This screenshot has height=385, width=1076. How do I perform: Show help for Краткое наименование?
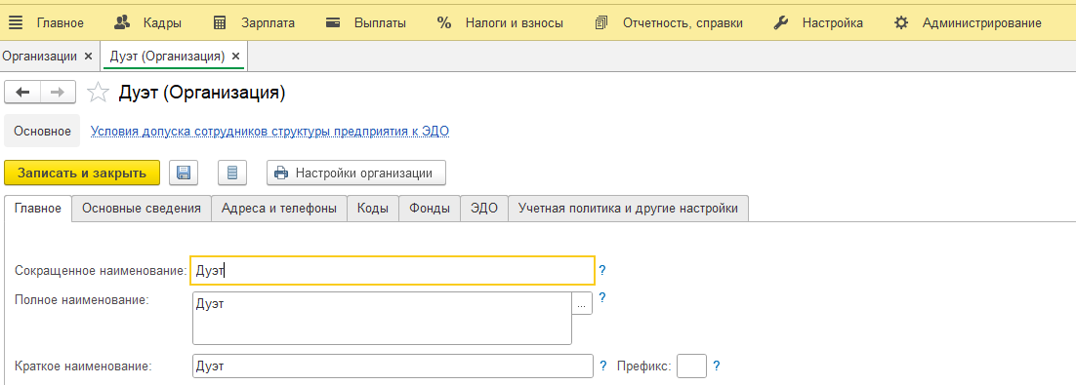click(x=603, y=366)
